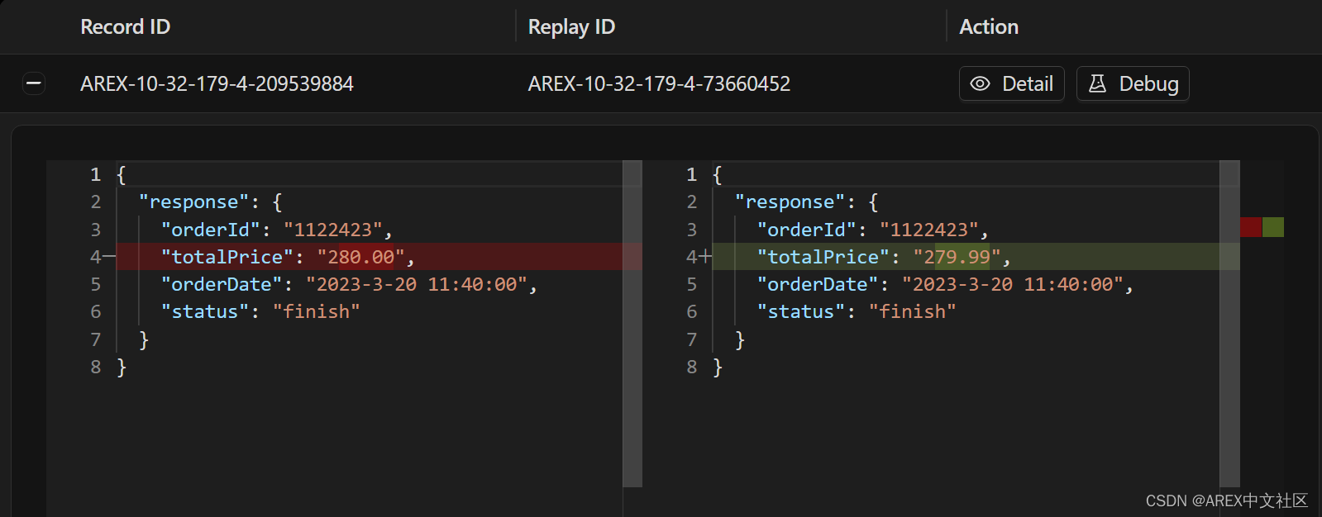Click the added line with totalPrice 279.99
Image resolution: width=1322 pixels, height=517 pixels.
[x=976, y=257]
